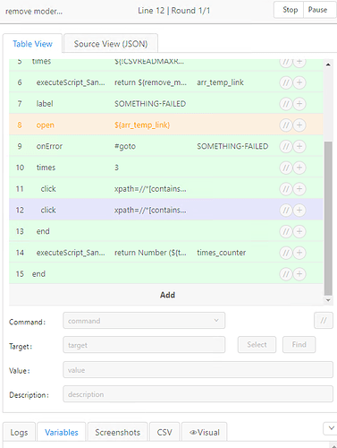Click plus icon on row 12 click

299,211
